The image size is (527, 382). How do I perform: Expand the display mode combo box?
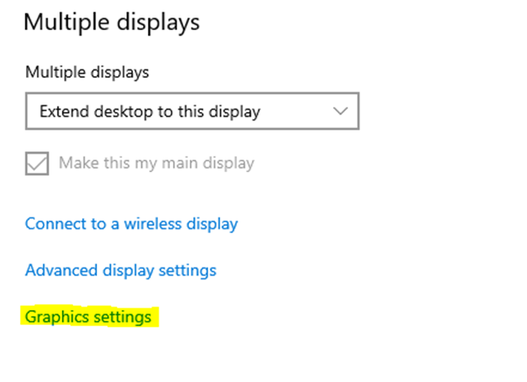(x=192, y=111)
